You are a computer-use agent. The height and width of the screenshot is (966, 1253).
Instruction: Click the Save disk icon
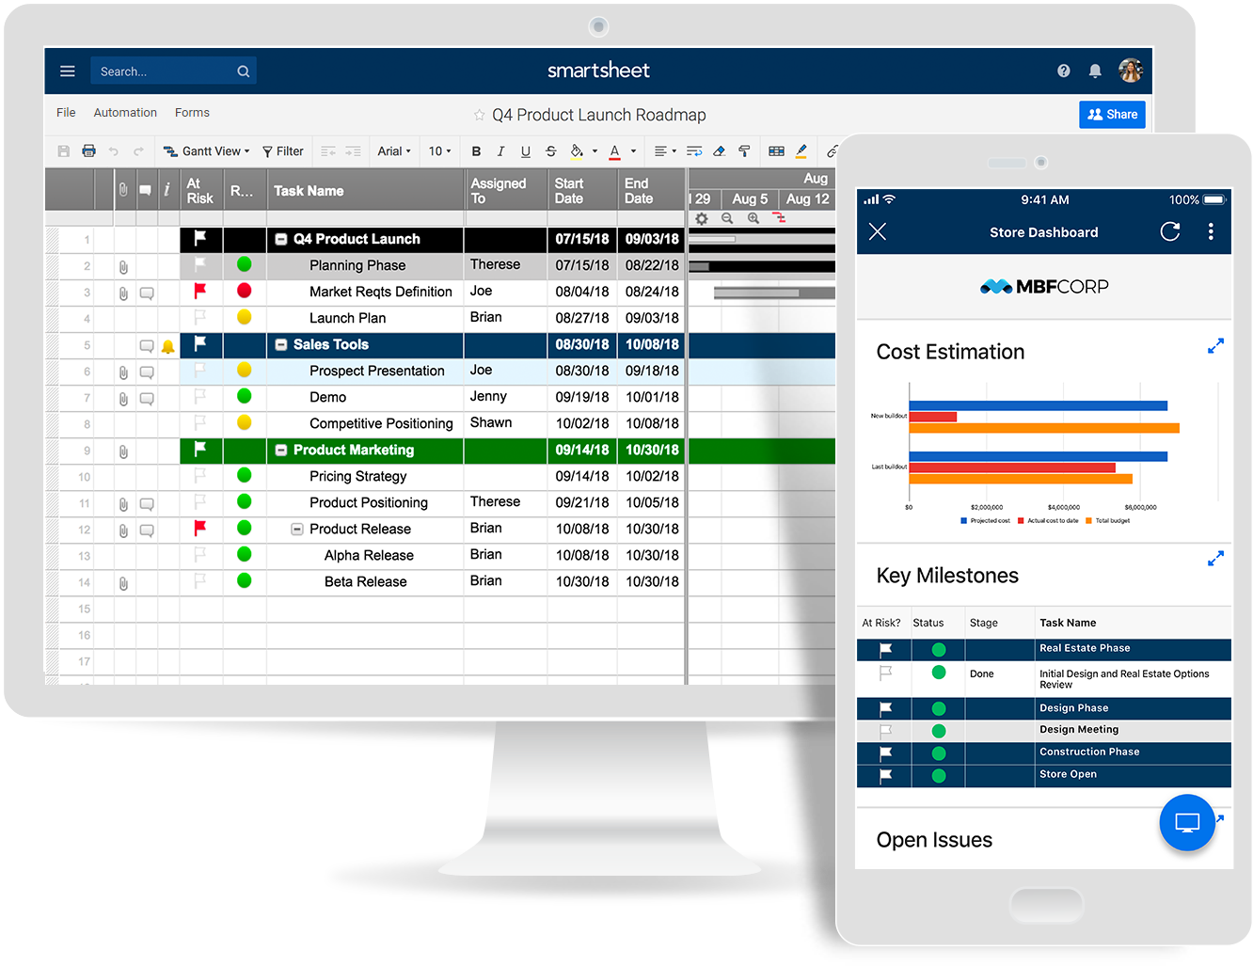64,151
